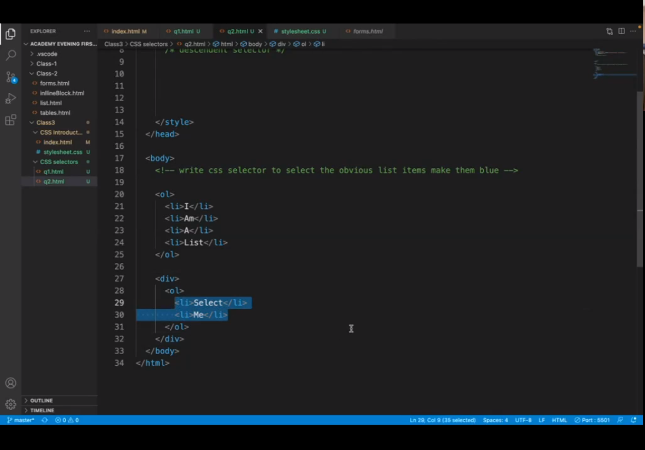
Task: Click the master branch in status bar
Action: click(x=21, y=420)
